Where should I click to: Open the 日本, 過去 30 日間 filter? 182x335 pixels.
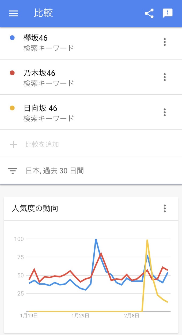55,170
